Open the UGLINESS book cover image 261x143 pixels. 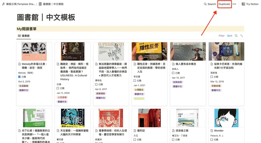pos(73,51)
